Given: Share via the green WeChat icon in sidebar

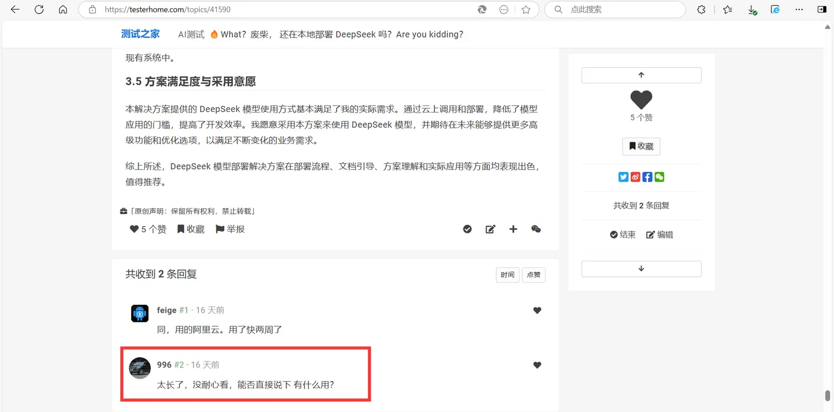Looking at the screenshot, I should (x=659, y=177).
